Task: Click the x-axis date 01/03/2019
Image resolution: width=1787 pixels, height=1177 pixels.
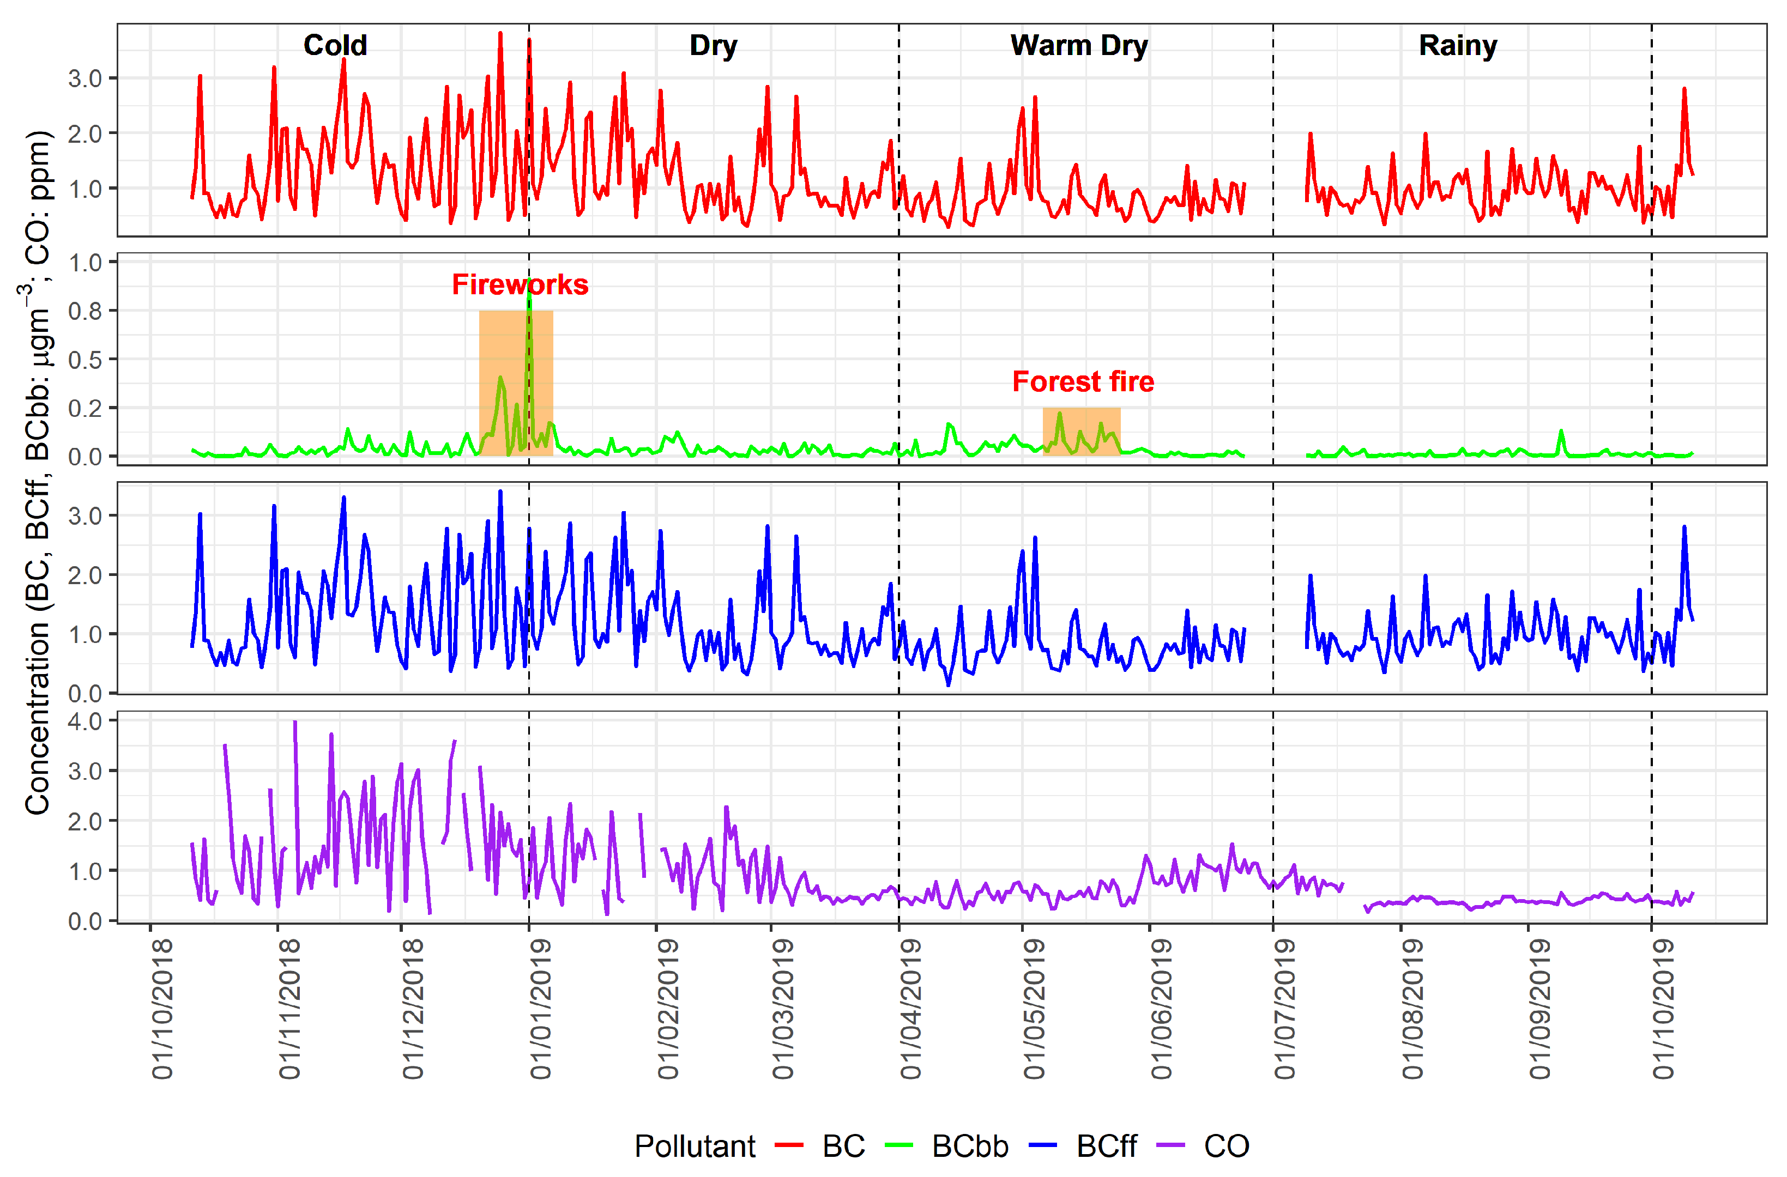Action: (783, 1009)
